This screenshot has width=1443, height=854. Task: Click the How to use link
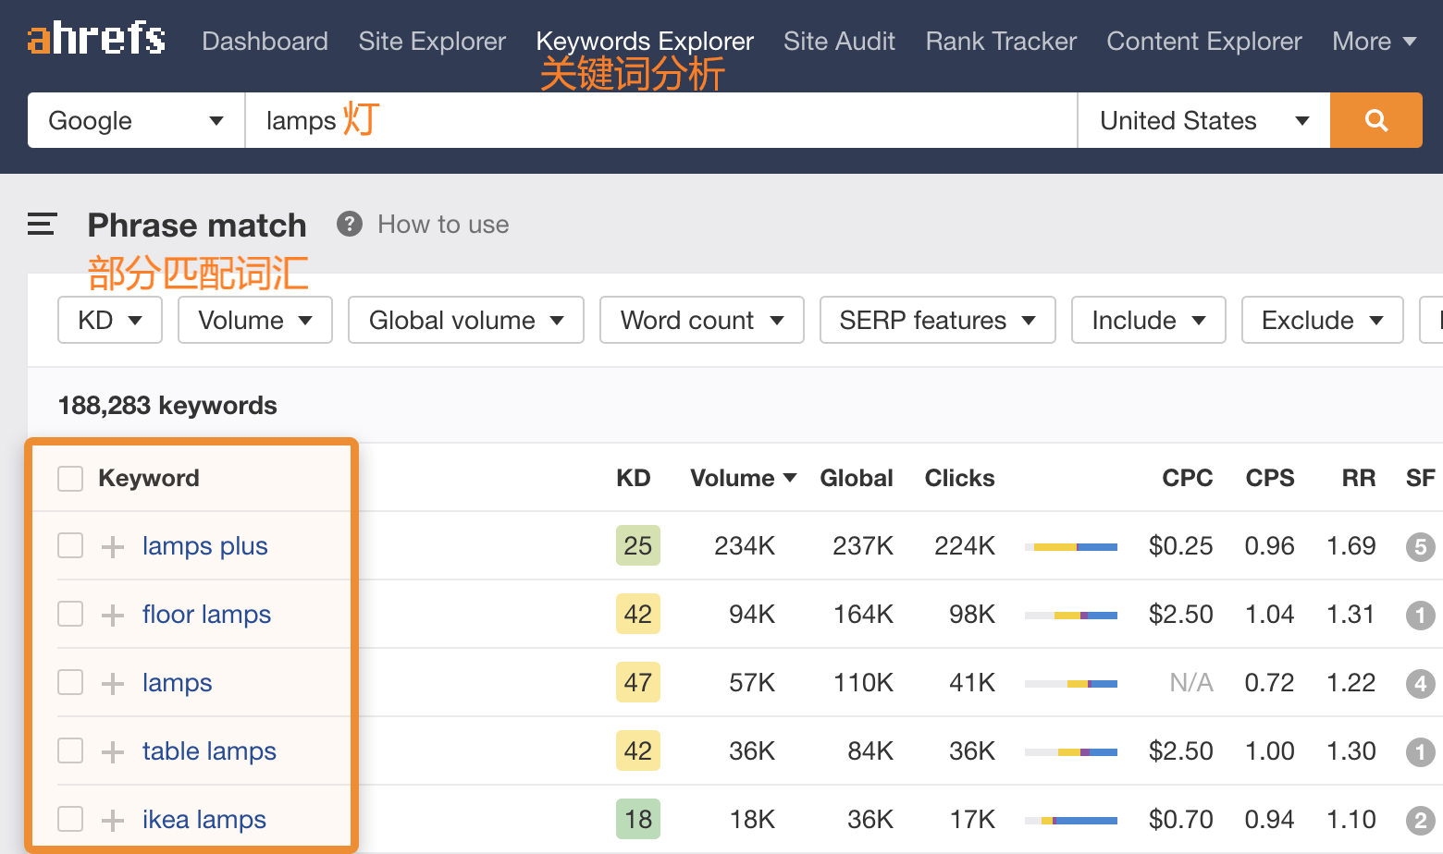pyautogui.click(x=443, y=225)
